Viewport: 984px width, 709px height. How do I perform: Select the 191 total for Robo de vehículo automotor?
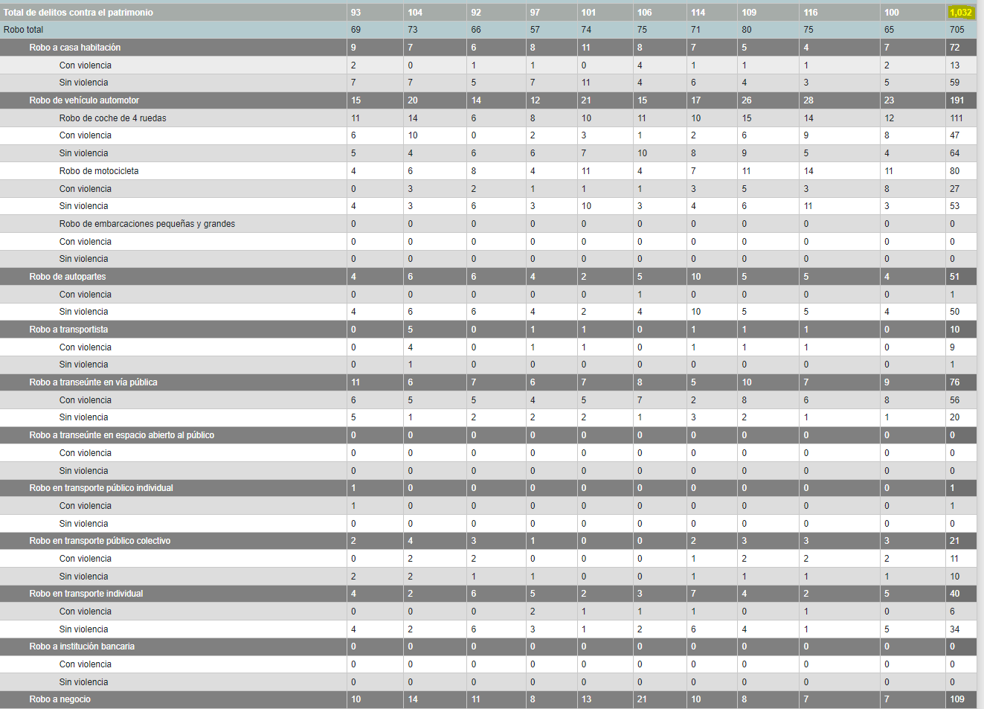coord(956,100)
